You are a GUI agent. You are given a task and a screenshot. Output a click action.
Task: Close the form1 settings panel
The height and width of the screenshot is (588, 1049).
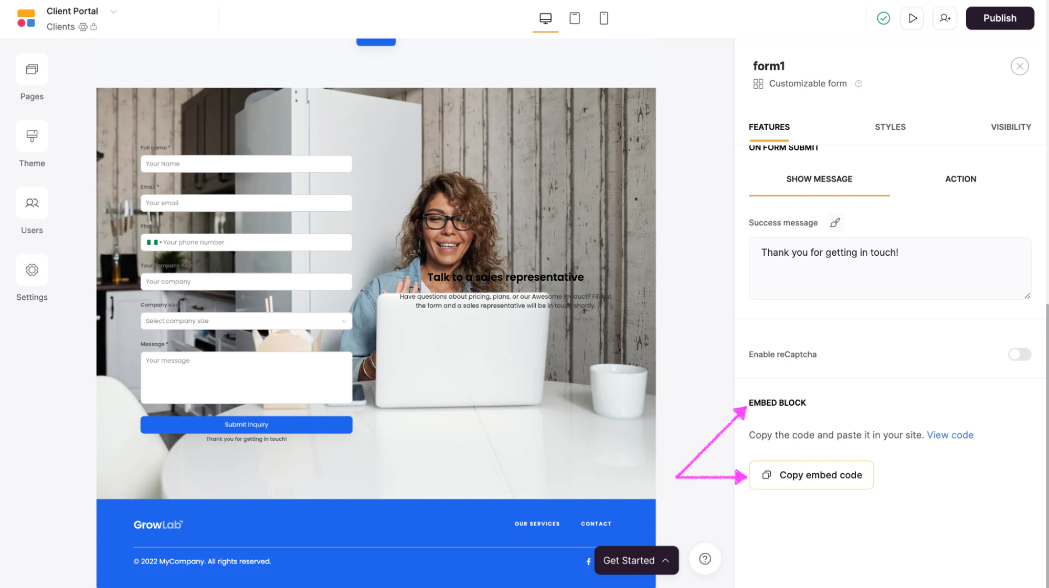coord(1020,67)
